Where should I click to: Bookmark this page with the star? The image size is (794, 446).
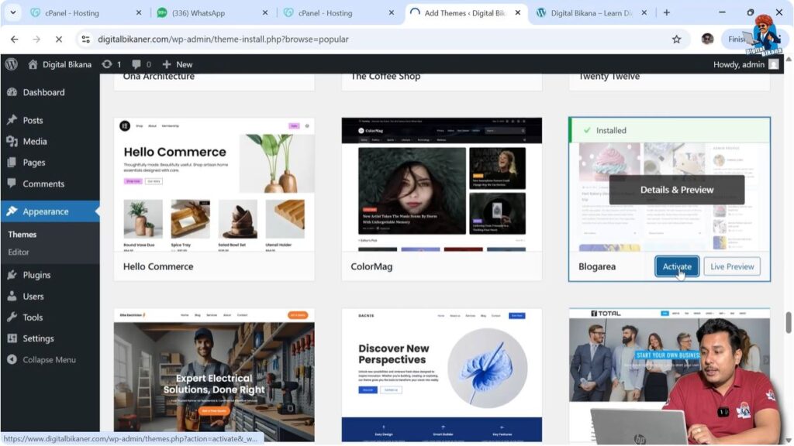(676, 39)
